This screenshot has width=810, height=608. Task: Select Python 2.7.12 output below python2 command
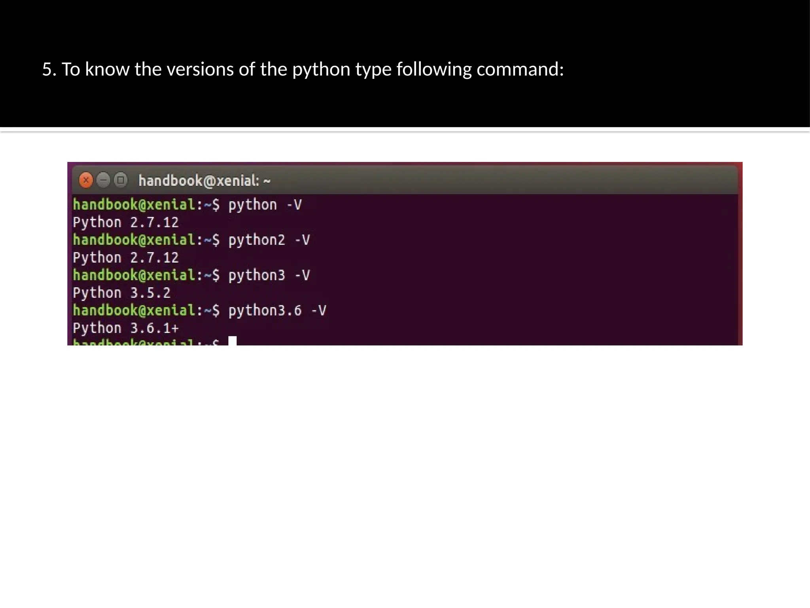click(x=125, y=258)
